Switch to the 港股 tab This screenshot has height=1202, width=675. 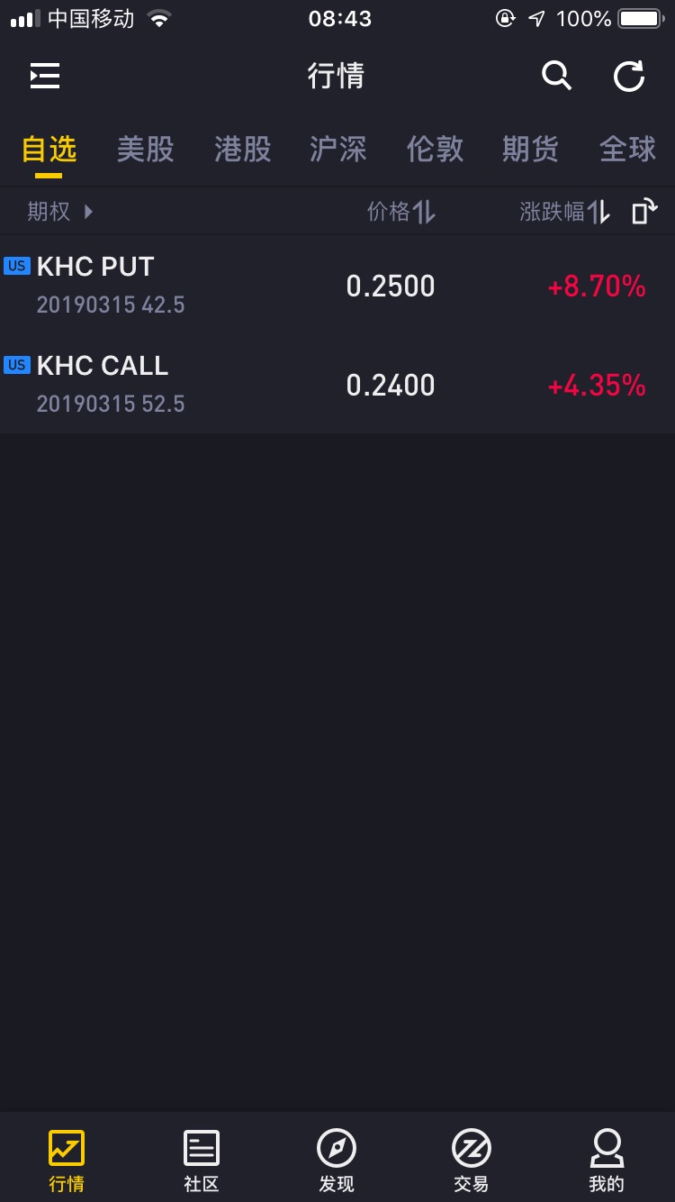tap(242, 149)
